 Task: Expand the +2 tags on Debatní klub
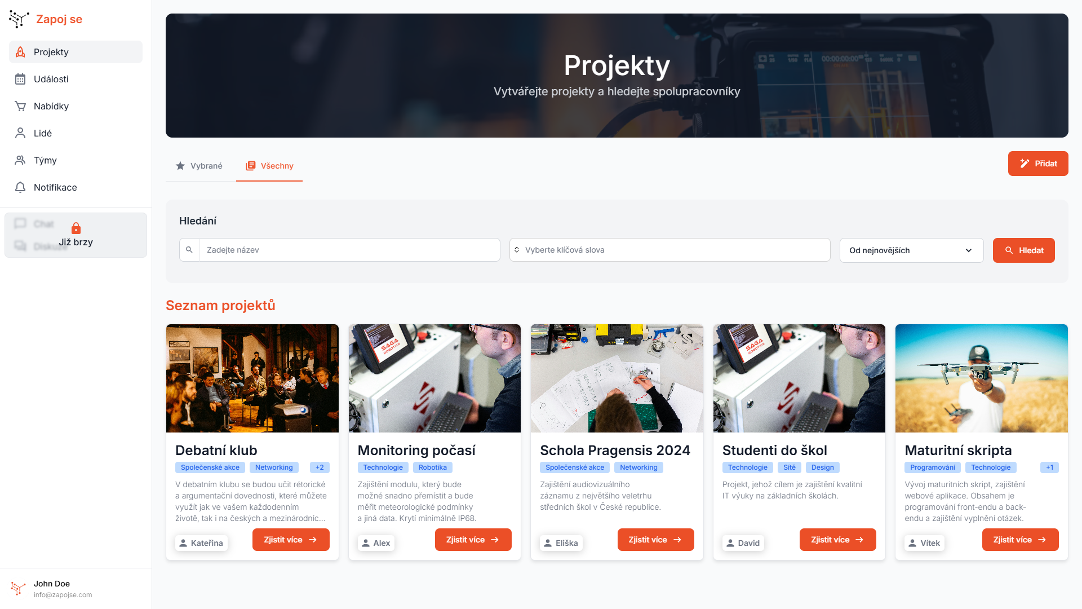320,467
